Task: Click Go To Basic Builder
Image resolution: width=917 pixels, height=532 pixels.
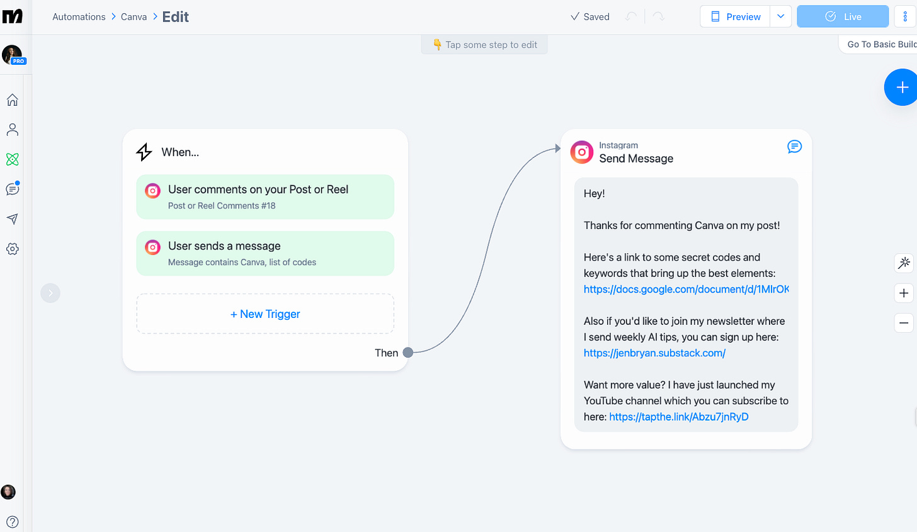Action: click(879, 44)
